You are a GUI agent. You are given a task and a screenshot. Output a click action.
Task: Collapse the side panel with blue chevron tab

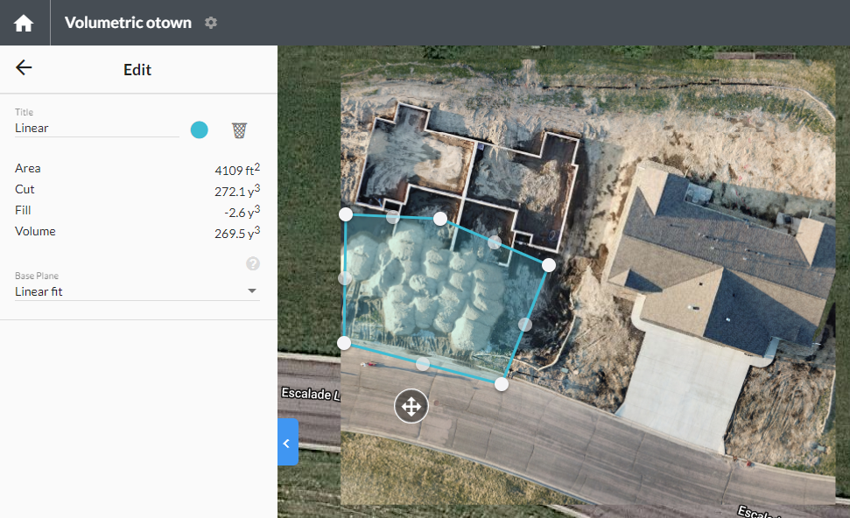coord(288,442)
